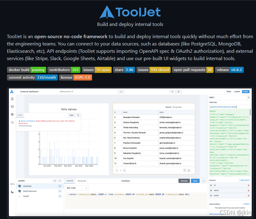Click the header center display icon button
The width and height of the screenshot is (256, 219).
click(x=121, y=92)
